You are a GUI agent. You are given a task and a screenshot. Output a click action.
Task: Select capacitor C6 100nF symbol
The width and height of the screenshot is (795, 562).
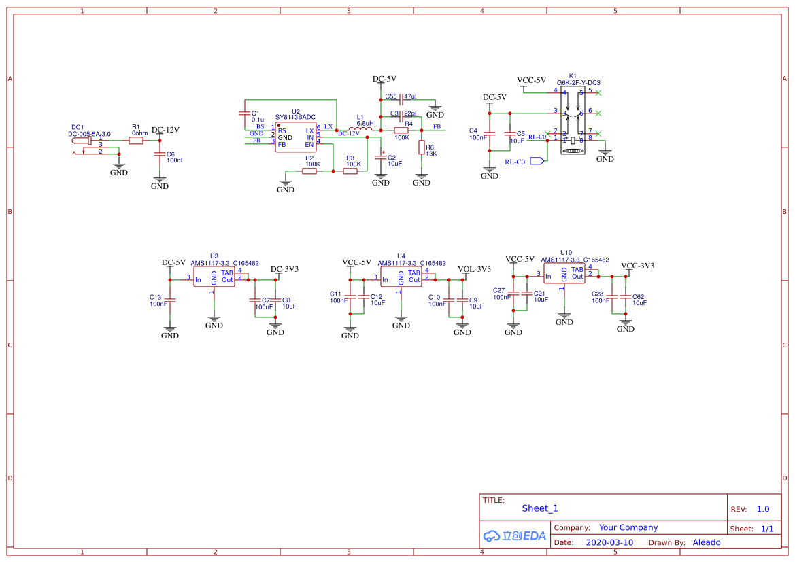click(160, 154)
